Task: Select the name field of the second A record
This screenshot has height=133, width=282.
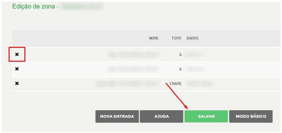Action: [133, 69]
